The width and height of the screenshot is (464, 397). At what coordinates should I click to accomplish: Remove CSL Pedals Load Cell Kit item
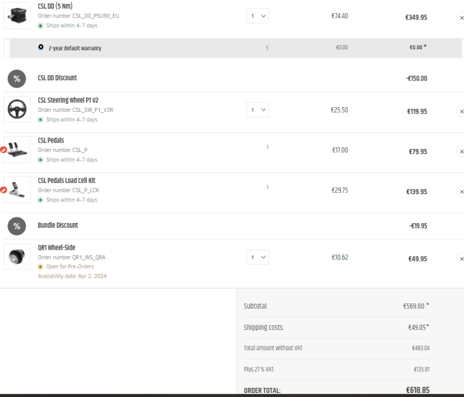coord(461,192)
